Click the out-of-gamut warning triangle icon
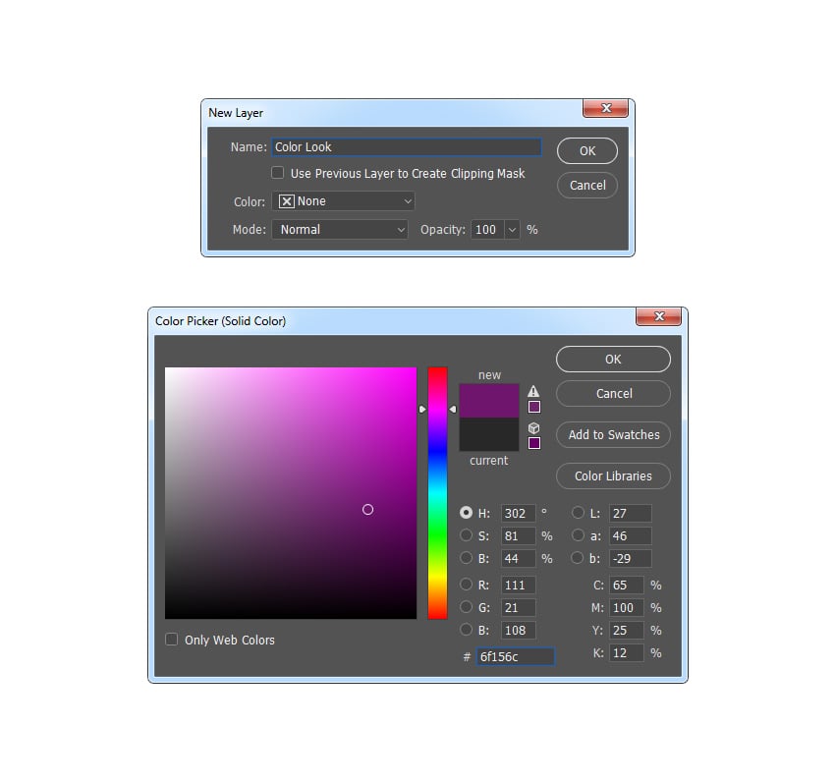This screenshot has height=782, width=835. [x=533, y=390]
